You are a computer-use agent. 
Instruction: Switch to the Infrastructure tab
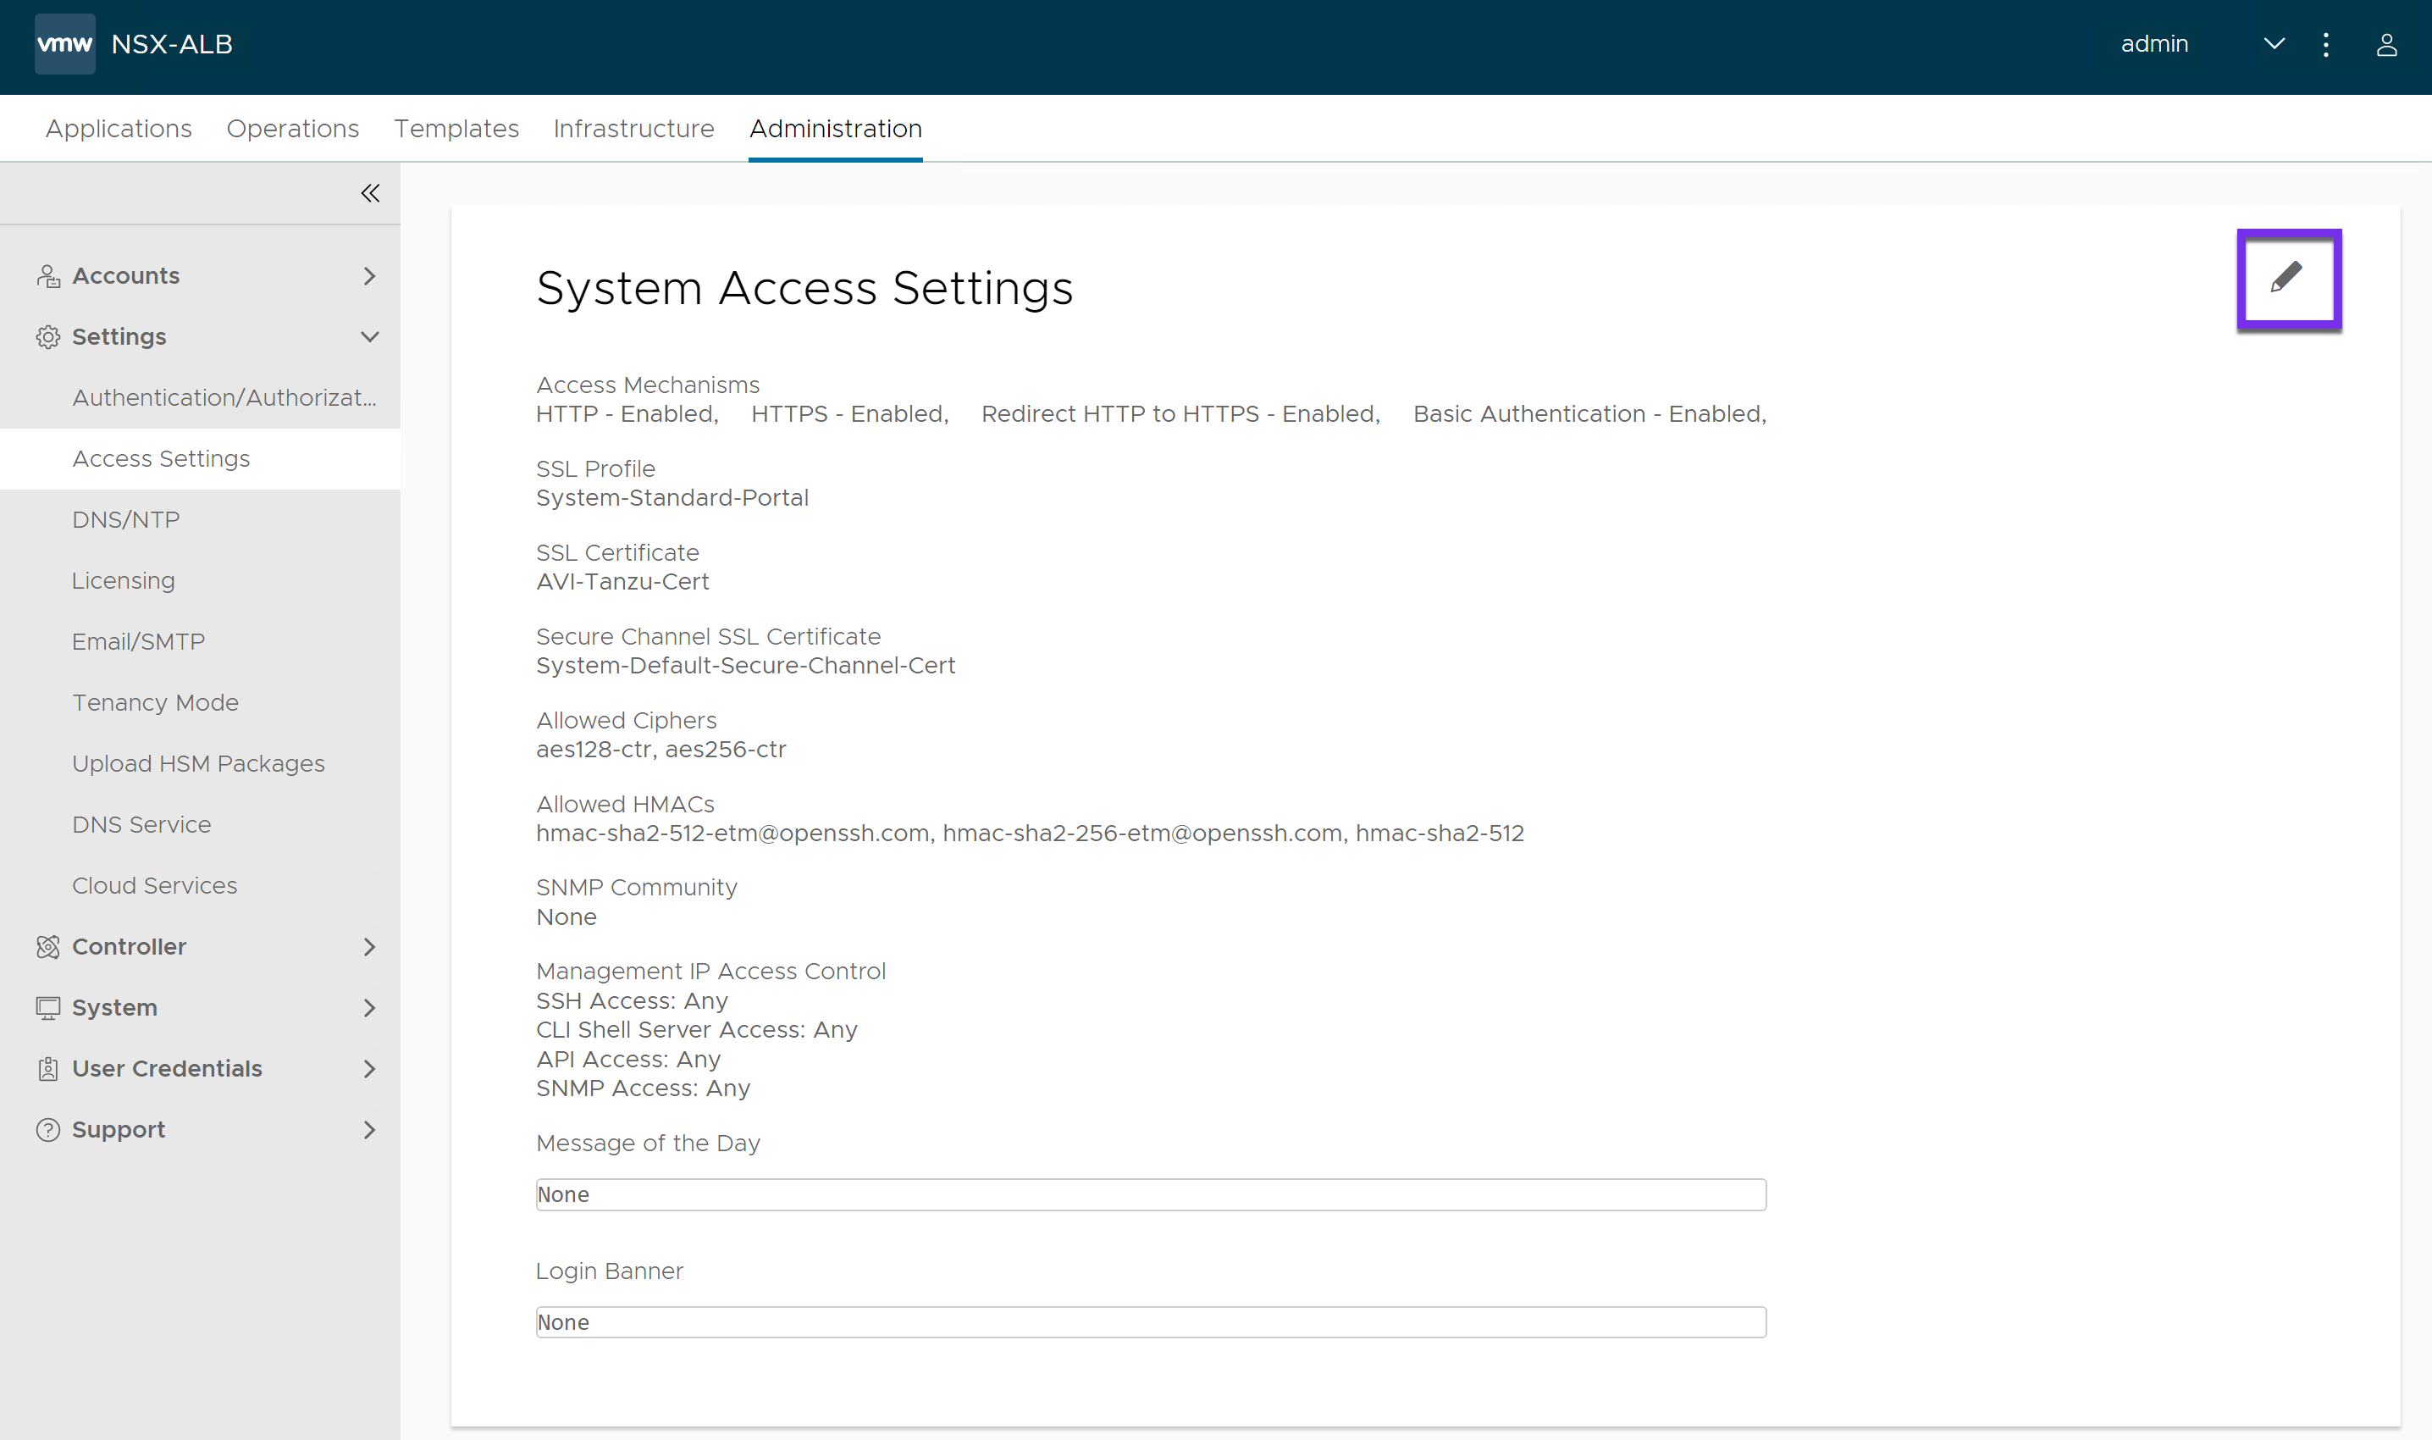click(633, 129)
